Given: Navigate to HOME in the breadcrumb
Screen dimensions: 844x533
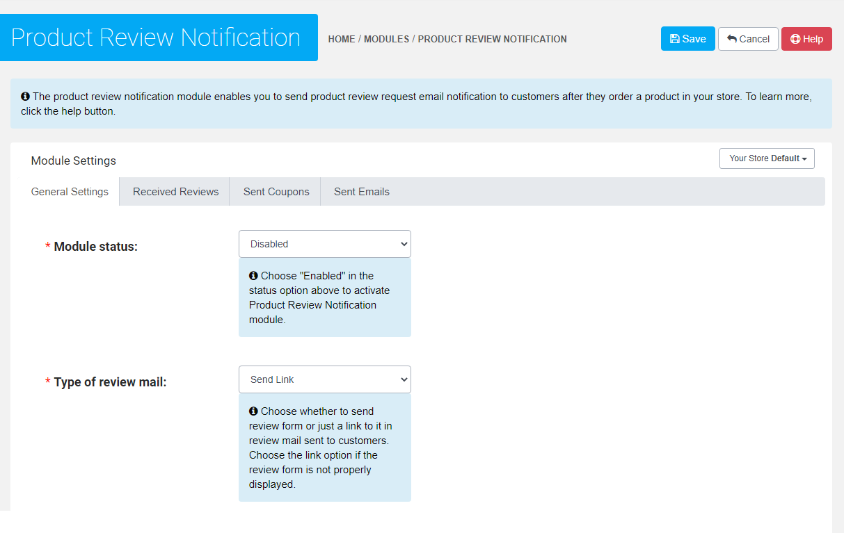Looking at the screenshot, I should point(342,40).
